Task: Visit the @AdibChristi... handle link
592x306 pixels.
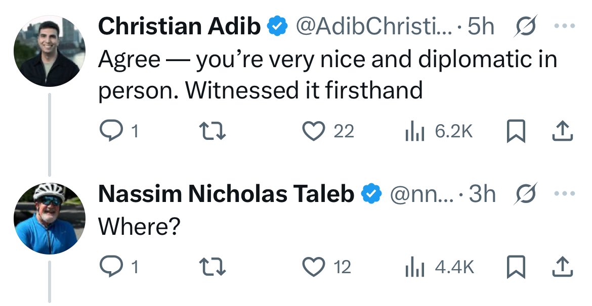Action: tap(373, 26)
